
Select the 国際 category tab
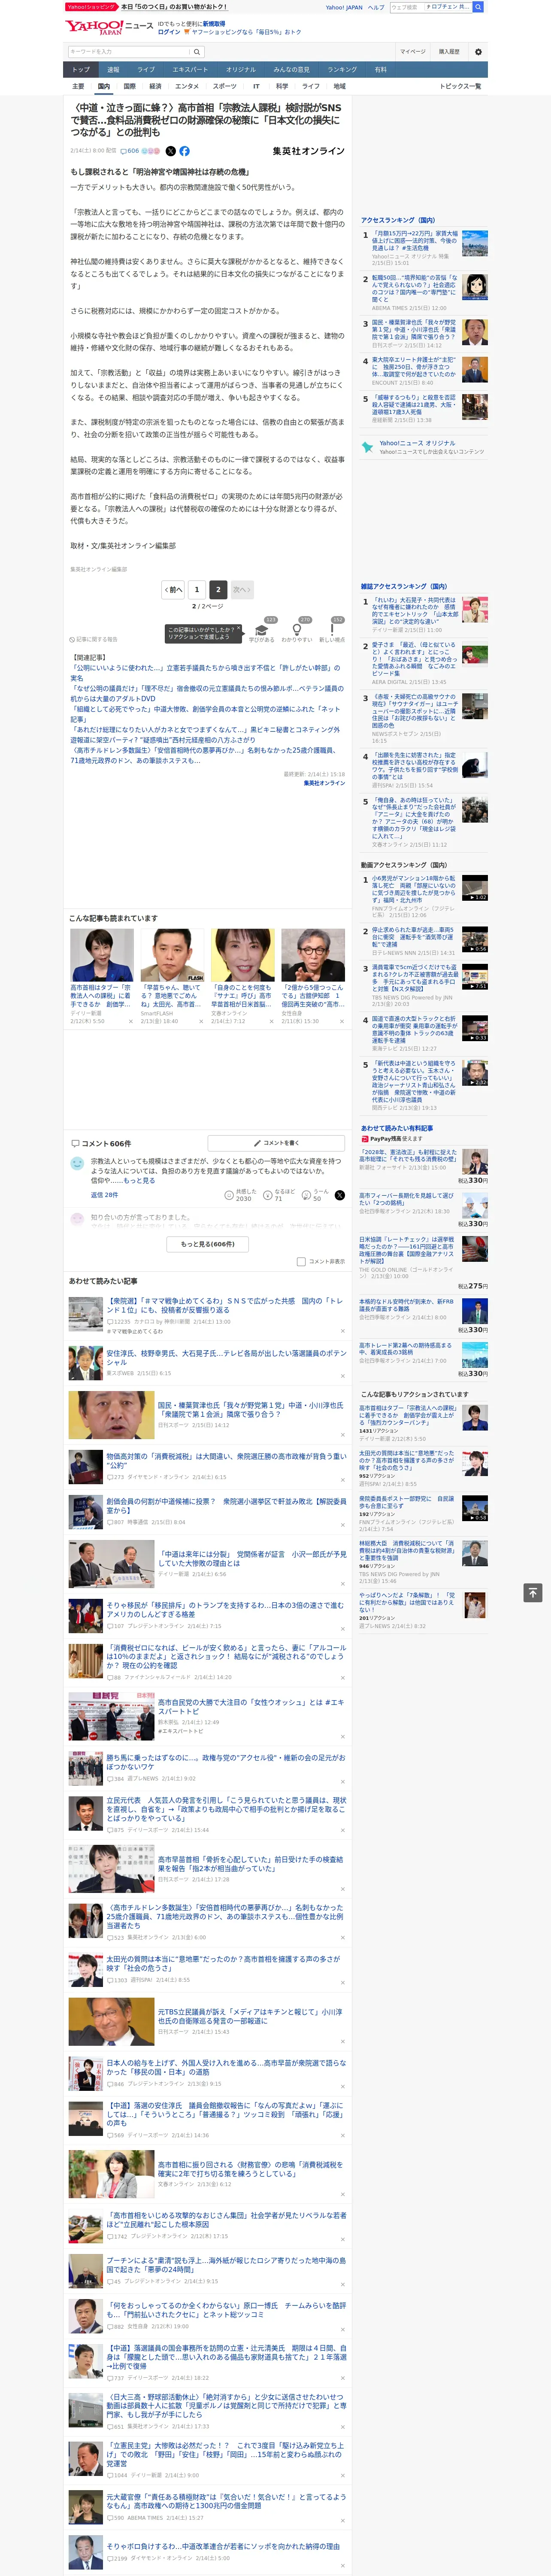pos(129,86)
